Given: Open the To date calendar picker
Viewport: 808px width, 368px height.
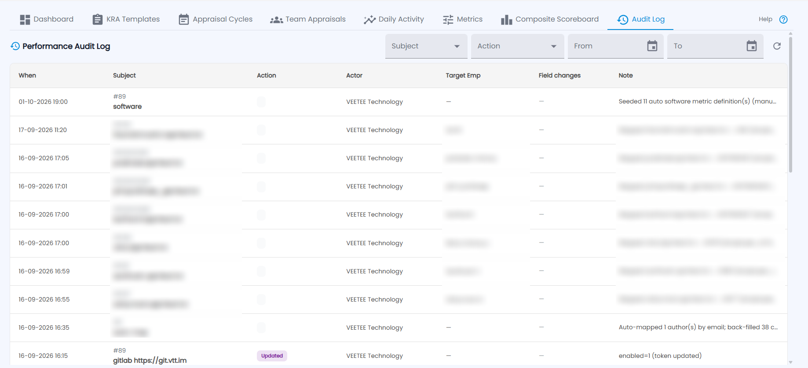Looking at the screenshot, I should click(752, 46).
